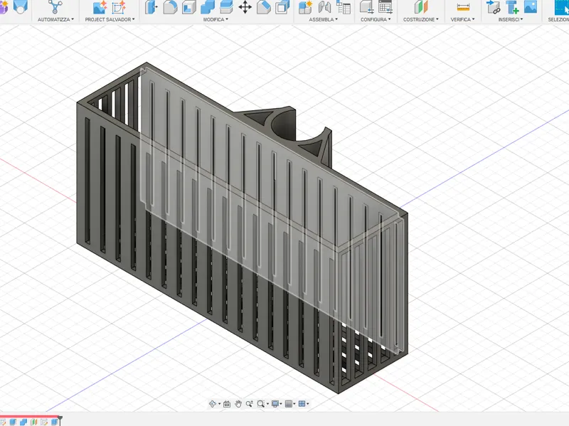Select the Pan hand tool
The width and height of the screenshot is (569, 426).
(x=238, y=403)
